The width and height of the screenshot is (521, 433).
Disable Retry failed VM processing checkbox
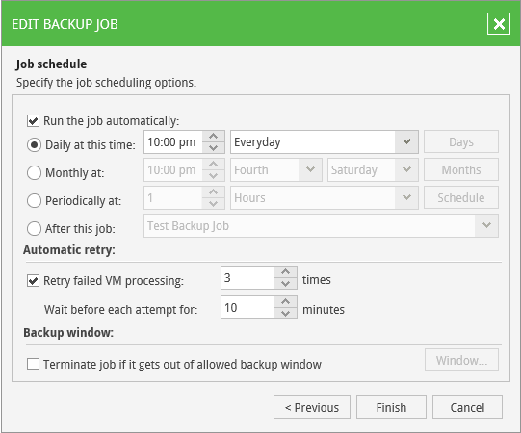pyautogui.click(x=34, y=281)
